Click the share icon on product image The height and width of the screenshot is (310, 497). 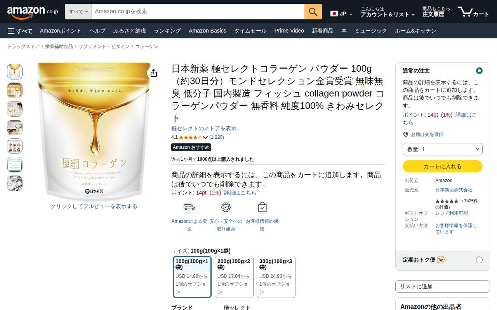[x=154, y=73]
